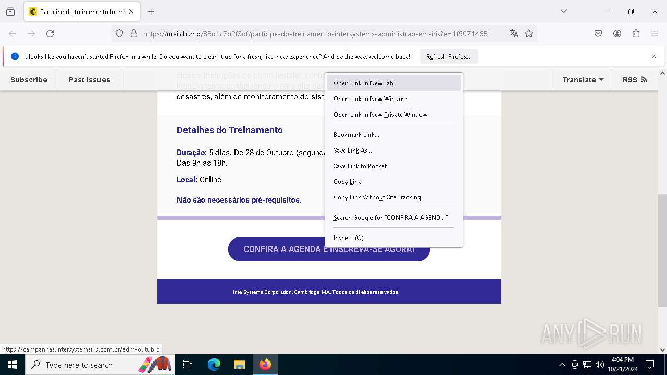Open the Firefox account icon
Screen dimensions: 667x375
click(x=617, y=33)
